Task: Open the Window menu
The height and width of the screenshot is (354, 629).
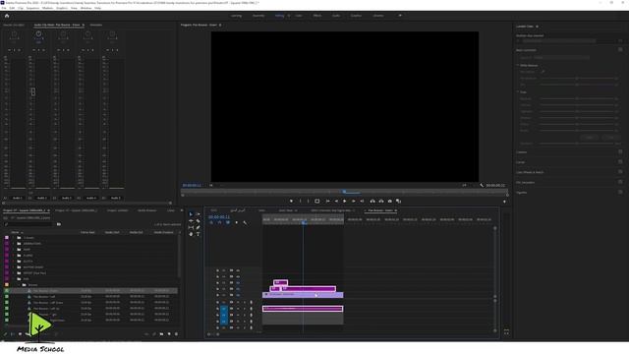Action: point(86,8)
